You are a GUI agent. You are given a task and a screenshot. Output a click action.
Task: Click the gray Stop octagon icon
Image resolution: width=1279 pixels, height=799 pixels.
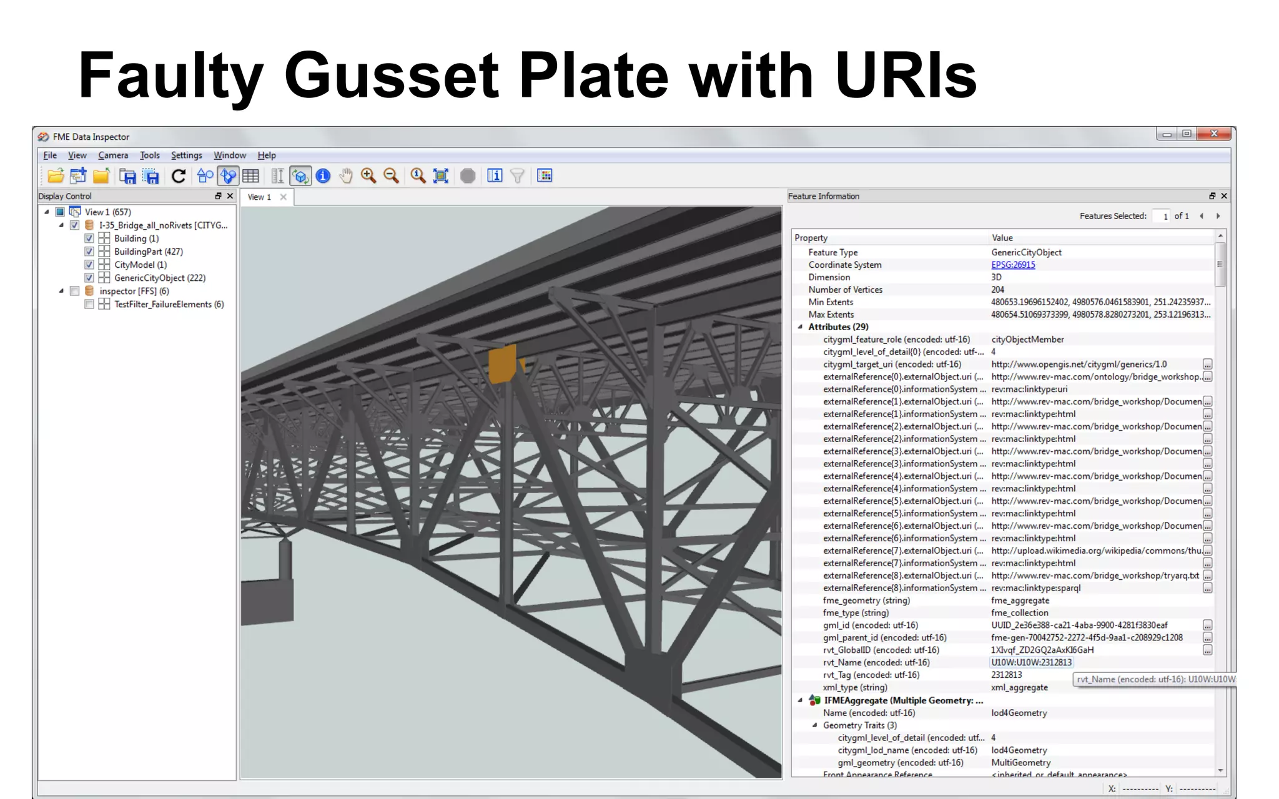coord(468,176)
